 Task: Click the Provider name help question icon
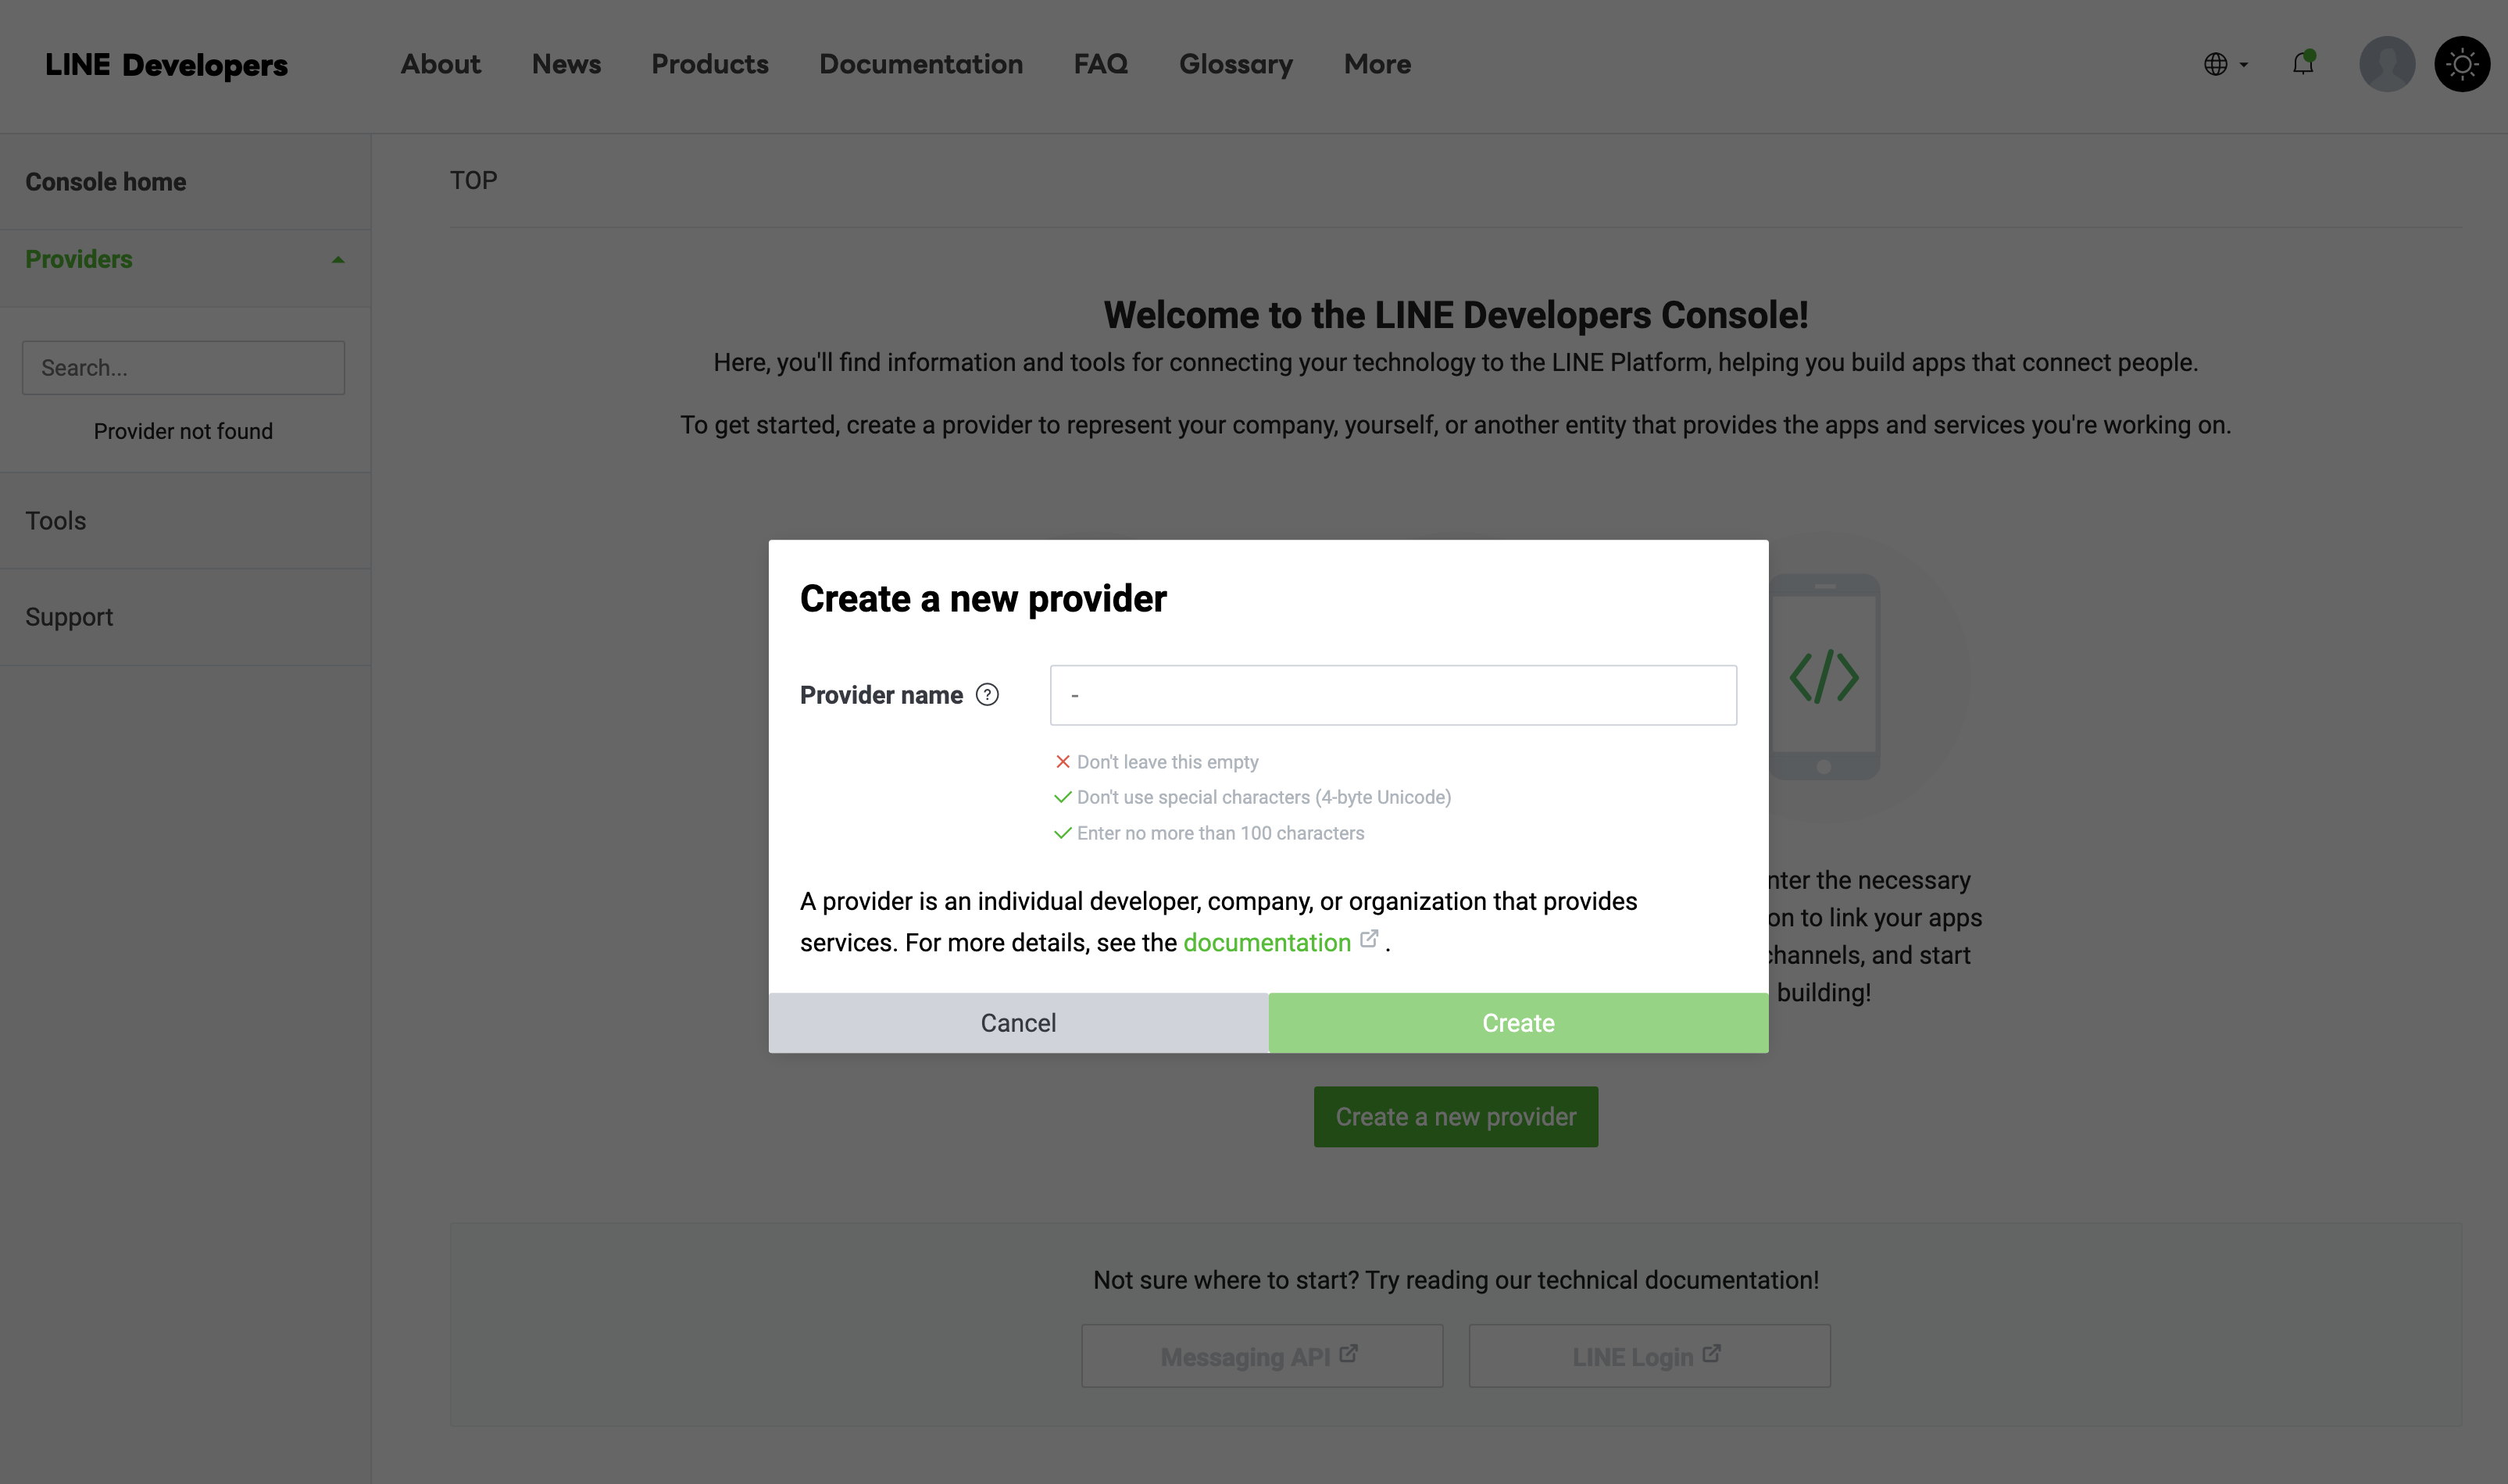tap(987, 695)
